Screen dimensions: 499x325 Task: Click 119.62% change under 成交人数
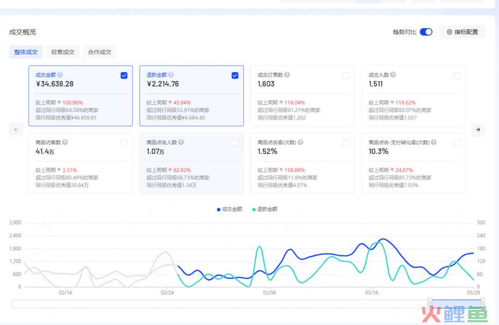[x=406, y=103]
